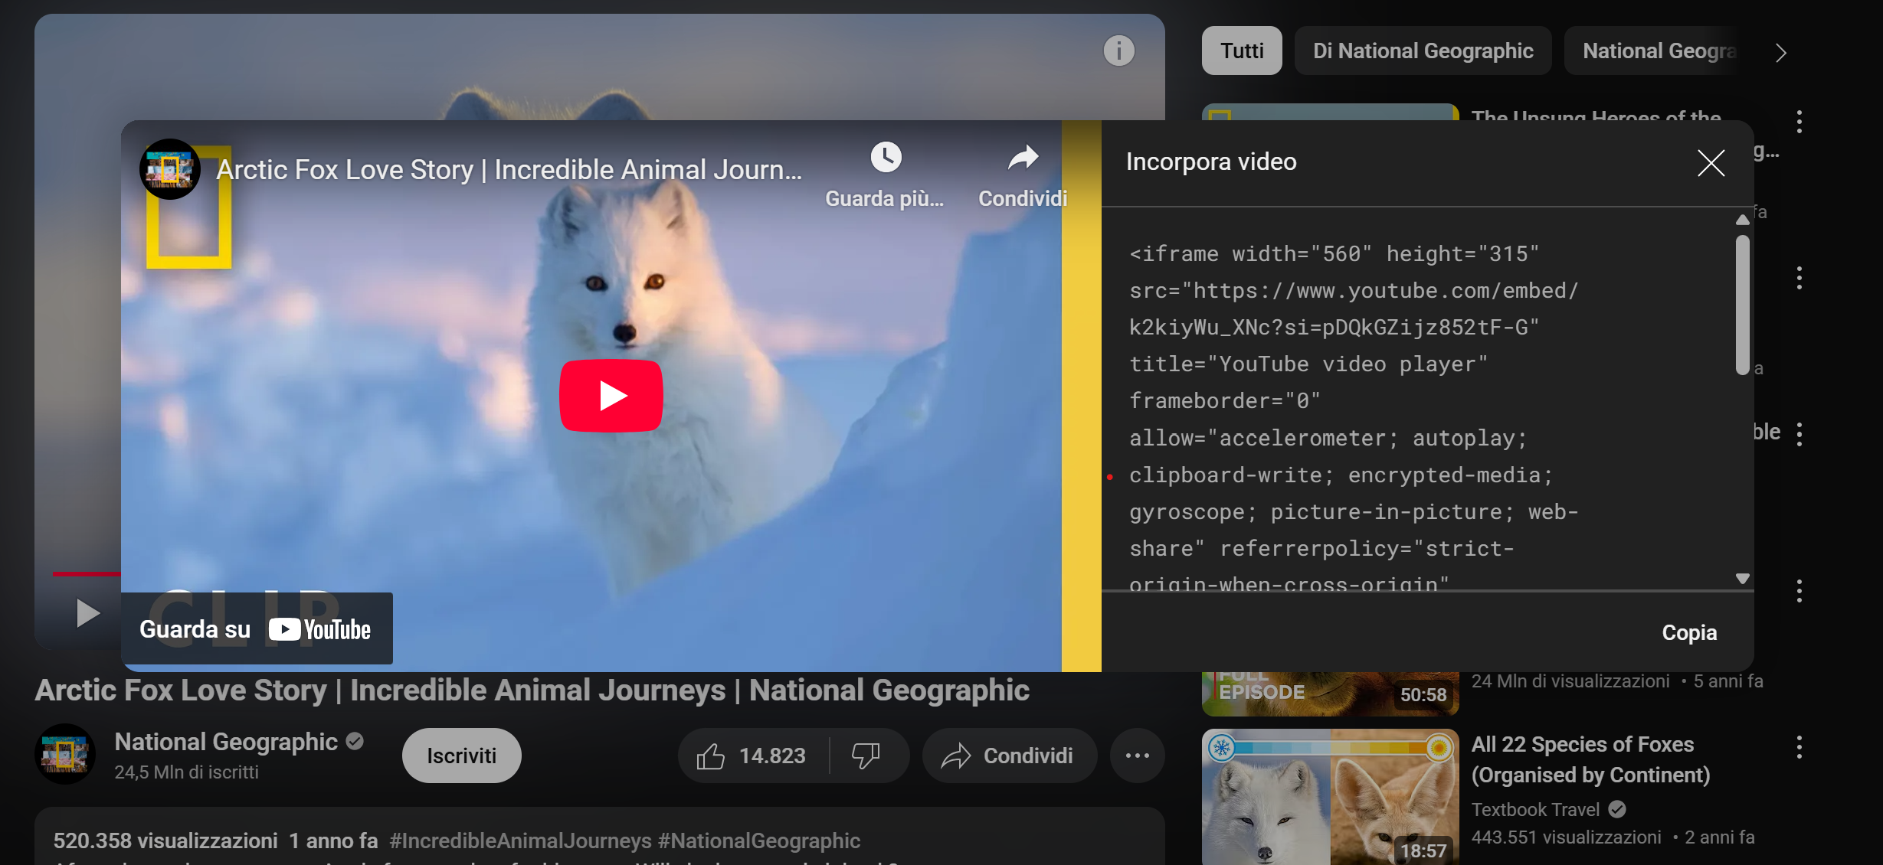Click Iscriviti subscribe button
Image resolution: width=1883 pixels, height=865 pixels.
pos(462,756)
